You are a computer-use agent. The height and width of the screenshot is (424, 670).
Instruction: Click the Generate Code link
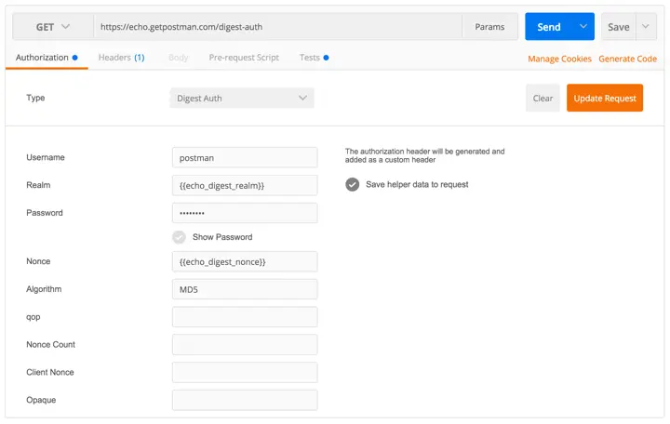(x=627, y=59)
